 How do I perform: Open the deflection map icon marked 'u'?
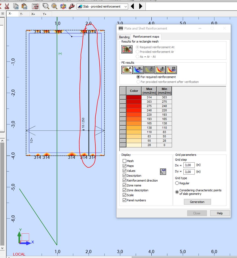click(x=138, y=70)
